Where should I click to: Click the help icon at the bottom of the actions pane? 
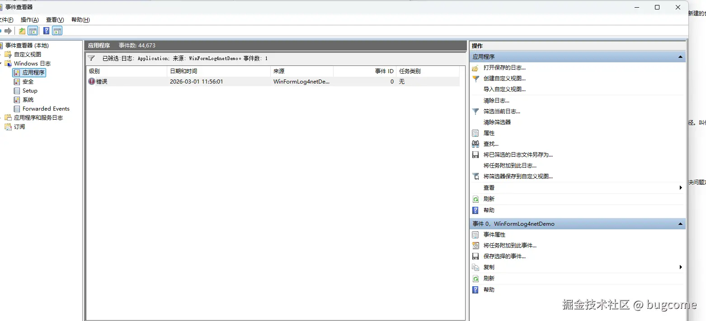(x=475, y=290)
